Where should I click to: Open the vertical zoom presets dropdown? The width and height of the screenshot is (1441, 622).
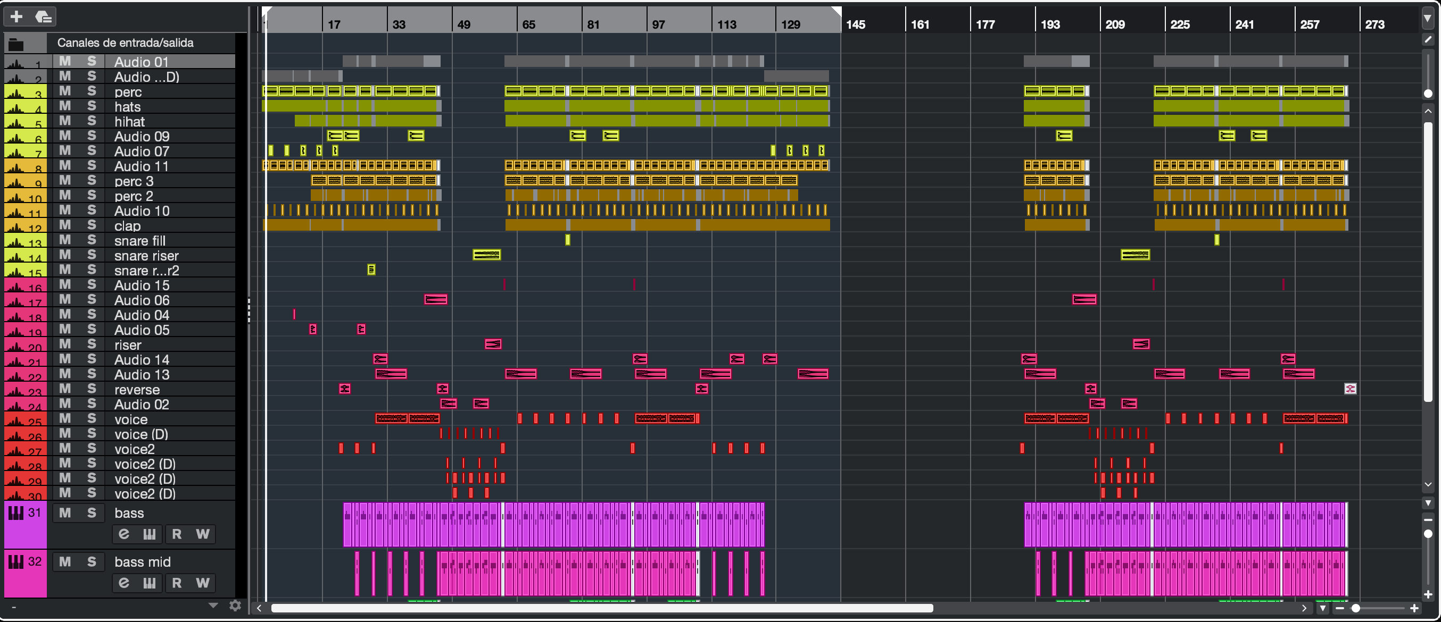click(1428, 502)
